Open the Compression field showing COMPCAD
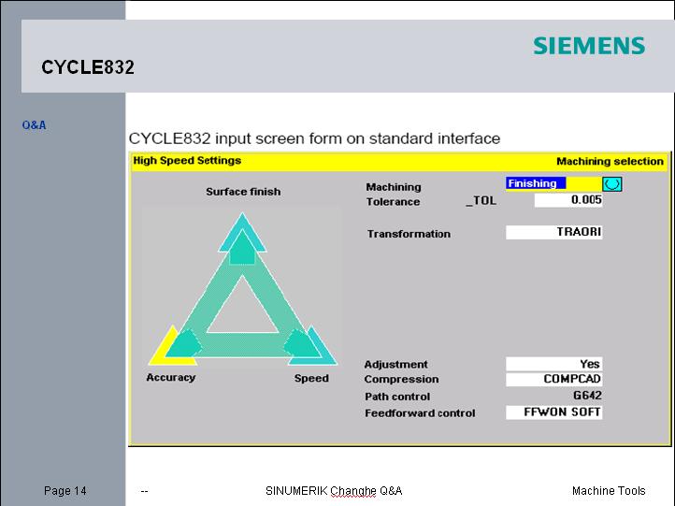This screenshot has height=506, width=675. click(554, 379)
